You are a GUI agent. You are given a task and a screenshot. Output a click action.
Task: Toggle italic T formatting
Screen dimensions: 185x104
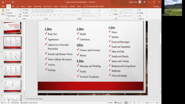tap(36, 15)
